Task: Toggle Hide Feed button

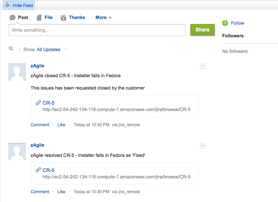Action: (x=19, y=5)
